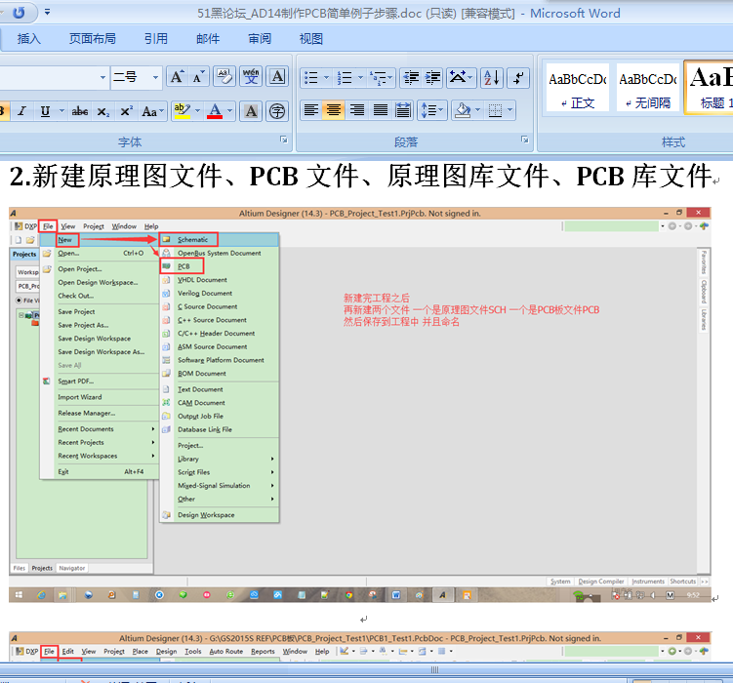Apply the 正文 style

tap(578, 88)
